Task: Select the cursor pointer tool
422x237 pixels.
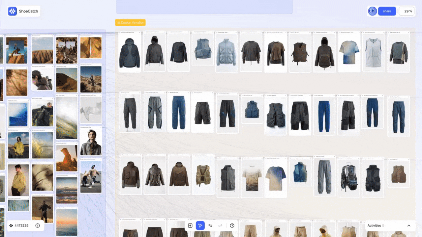Action: tap(200, 225)
